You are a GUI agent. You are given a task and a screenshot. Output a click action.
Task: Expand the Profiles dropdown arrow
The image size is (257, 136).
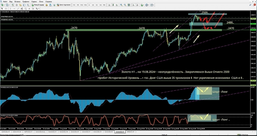(x=9, y=5)
